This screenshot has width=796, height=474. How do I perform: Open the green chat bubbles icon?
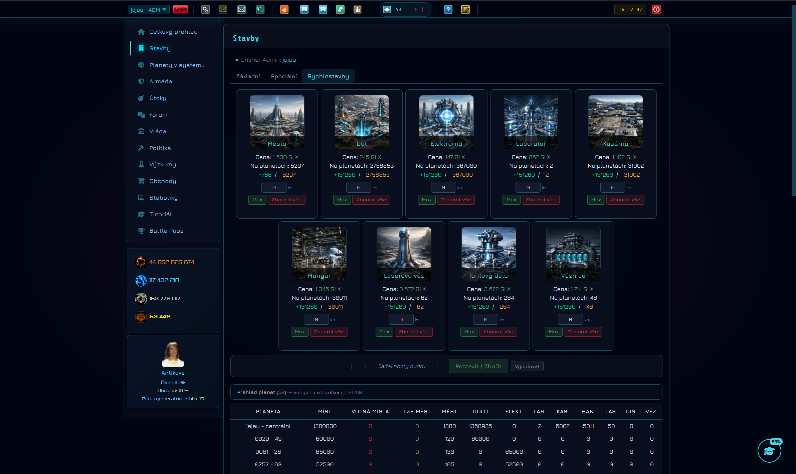coord(260,10)
